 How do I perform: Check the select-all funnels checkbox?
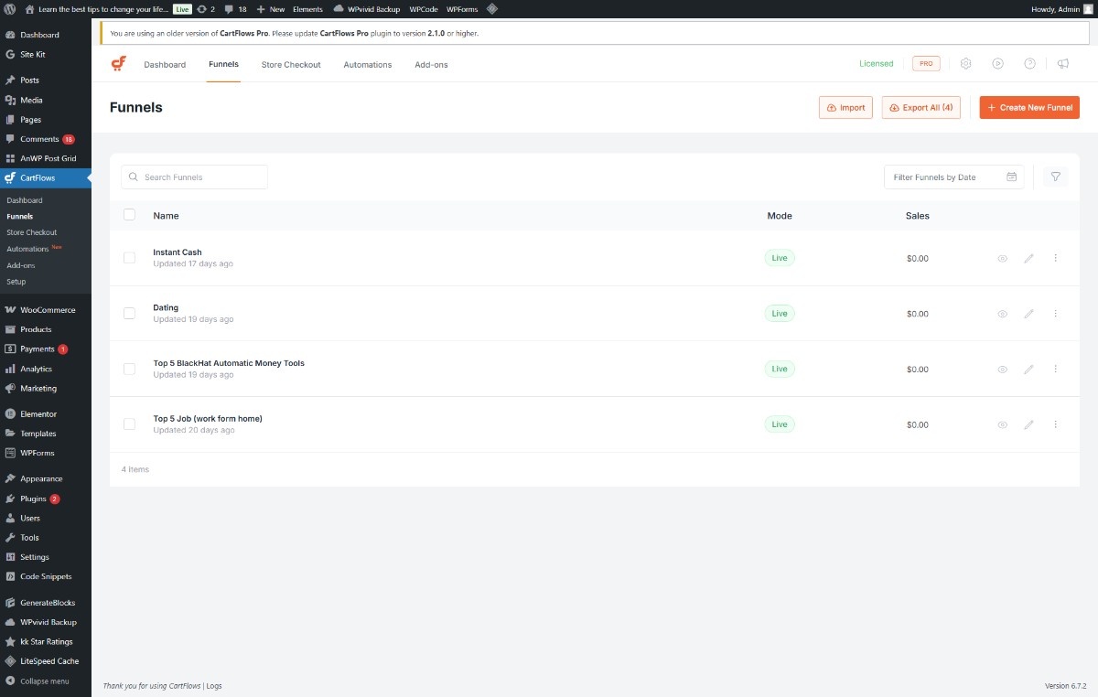[129, 215]
